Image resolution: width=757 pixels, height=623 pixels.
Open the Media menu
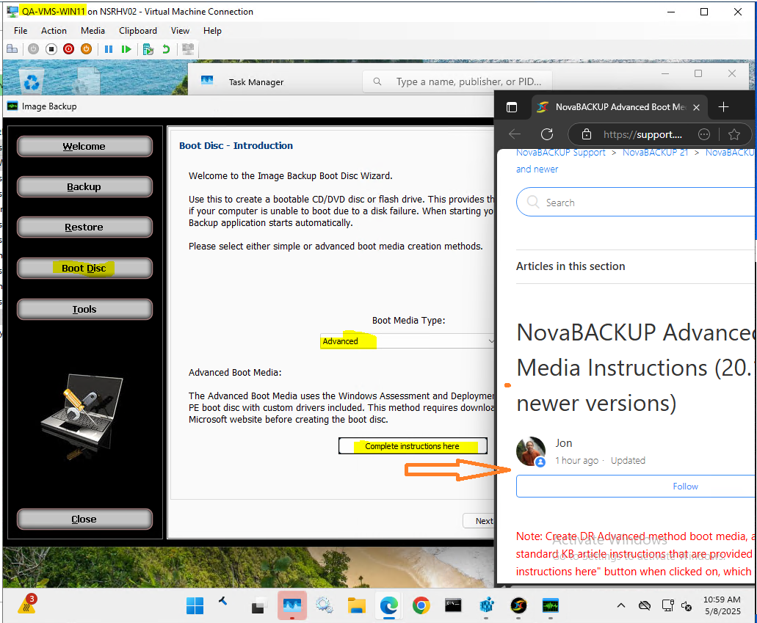93,30
